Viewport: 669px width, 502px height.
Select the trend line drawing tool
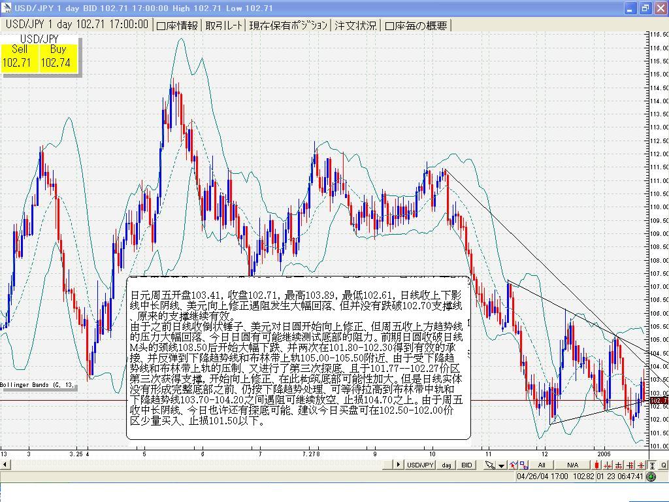pos(513,465)
